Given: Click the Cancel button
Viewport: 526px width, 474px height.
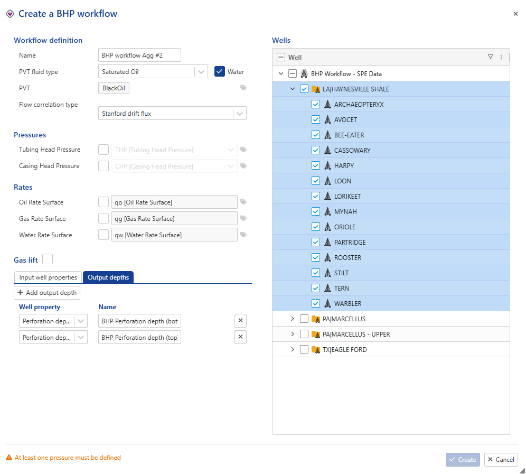Looking at the screenshot, I should [501, 460].
